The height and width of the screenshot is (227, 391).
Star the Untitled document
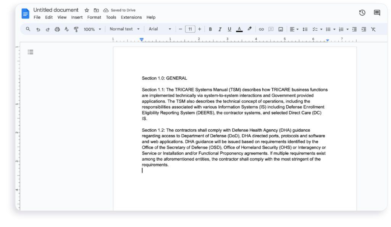click(x=87, y=10)
